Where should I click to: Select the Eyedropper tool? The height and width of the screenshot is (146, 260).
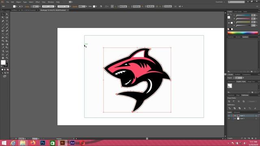(x=3, y=48)
